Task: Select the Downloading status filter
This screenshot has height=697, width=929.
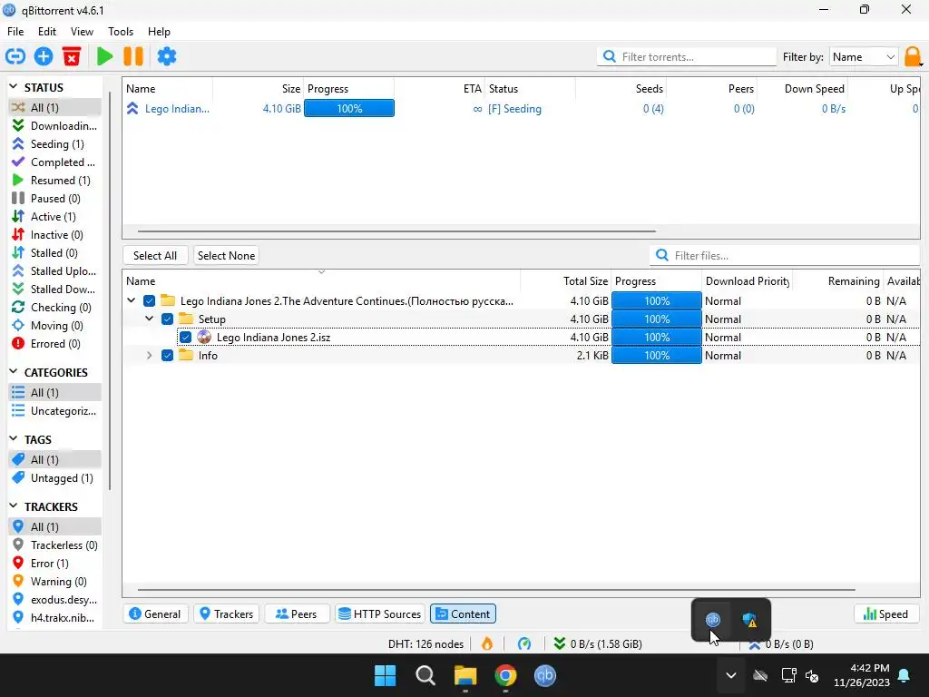Action: point(54,125)
